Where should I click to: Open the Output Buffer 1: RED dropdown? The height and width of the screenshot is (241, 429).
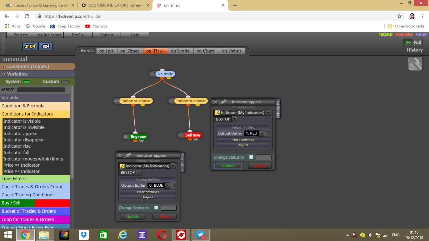coord(254,133)
